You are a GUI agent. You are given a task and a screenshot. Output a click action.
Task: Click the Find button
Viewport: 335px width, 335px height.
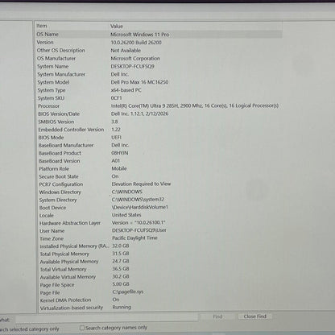pos(217,316)
